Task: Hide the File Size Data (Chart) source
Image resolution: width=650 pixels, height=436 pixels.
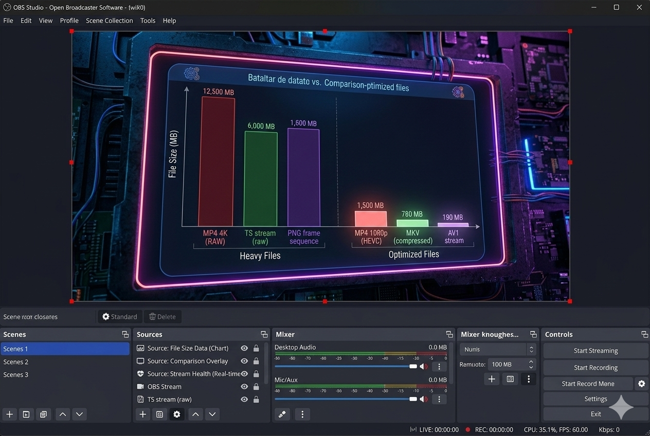Action: (x=244, y=348)
